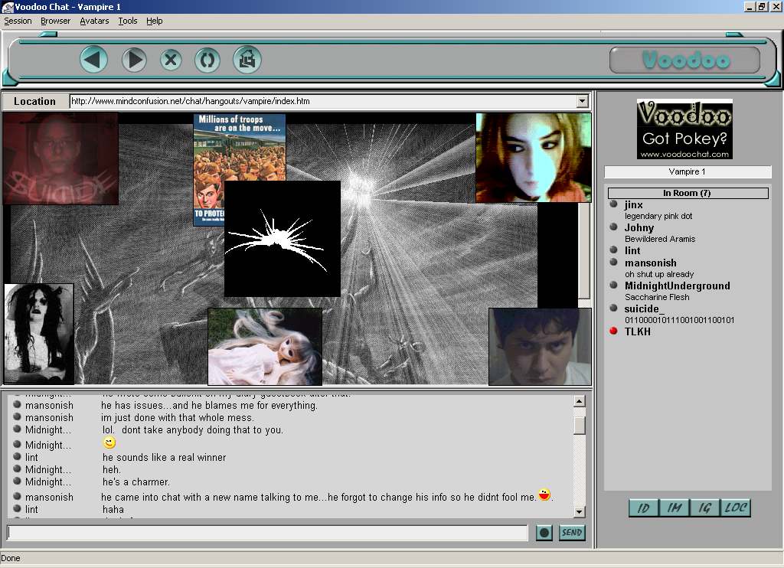Click the Back navigation arrow icon

(93, 60)
